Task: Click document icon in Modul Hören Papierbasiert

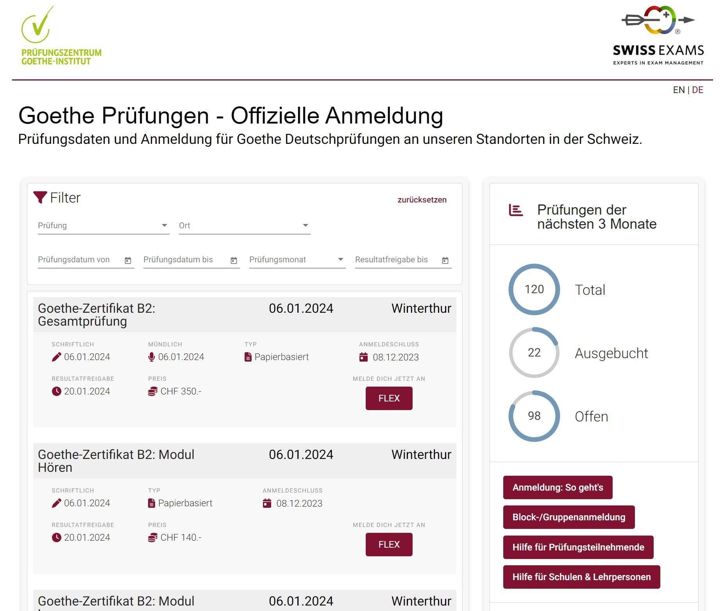Action: coord(152,503)
